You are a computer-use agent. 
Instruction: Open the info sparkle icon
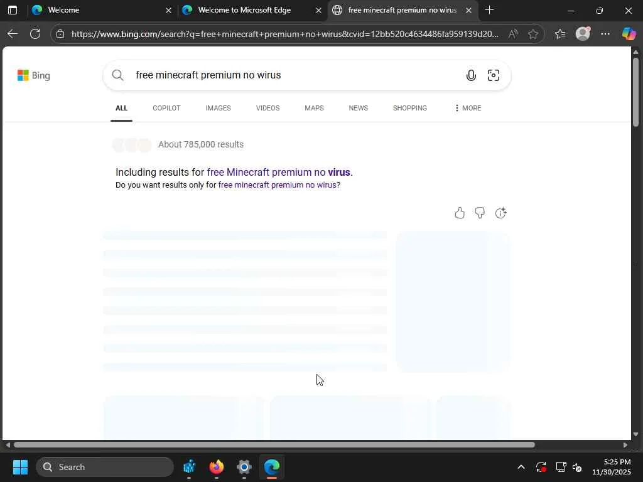500,213
